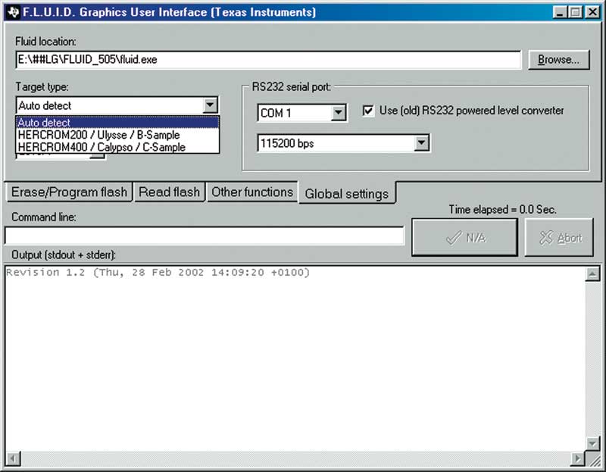Viewport: 606px width, 472px height.
Task: Open the Target type dropdown arrow
Action: pyautogui.click(x=211, y=105)
